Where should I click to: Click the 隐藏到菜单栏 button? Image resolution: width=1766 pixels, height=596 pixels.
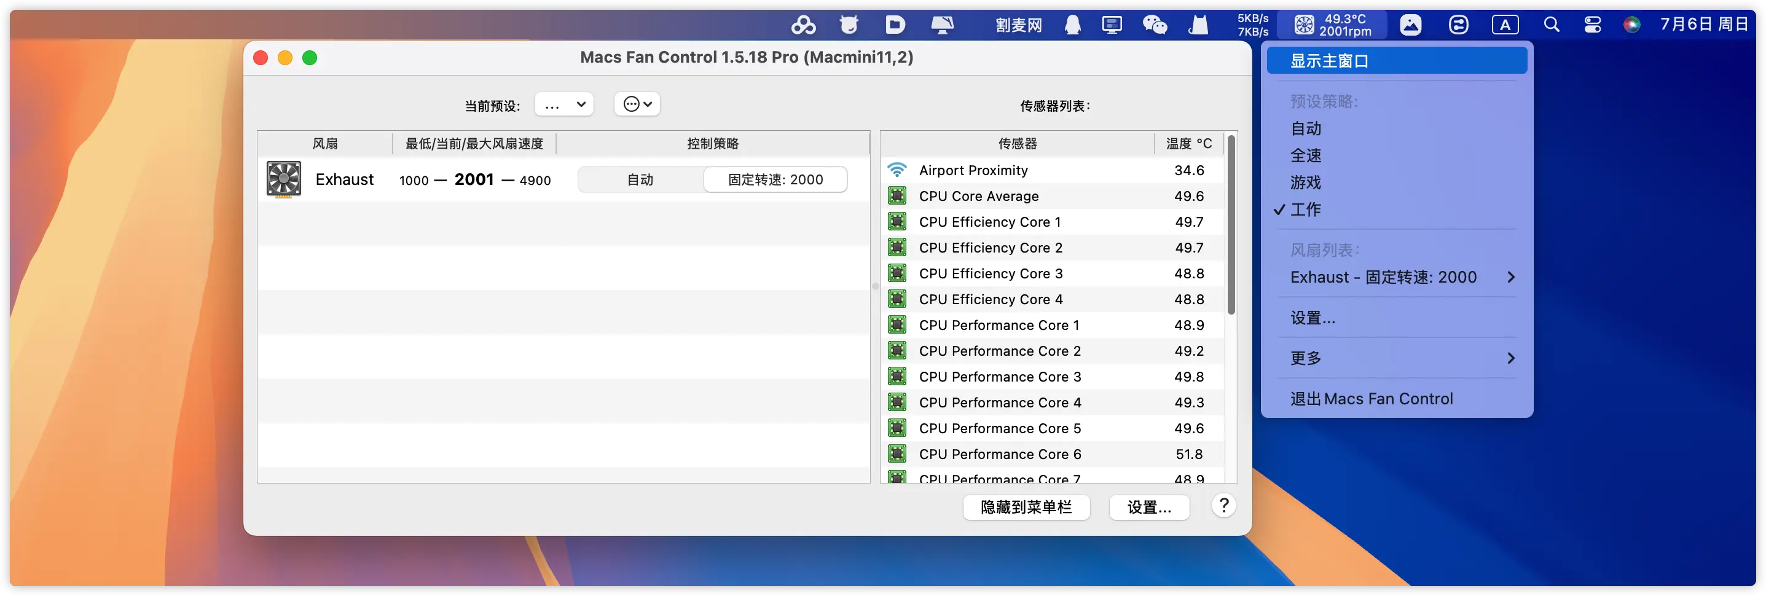click(1026, 508)
